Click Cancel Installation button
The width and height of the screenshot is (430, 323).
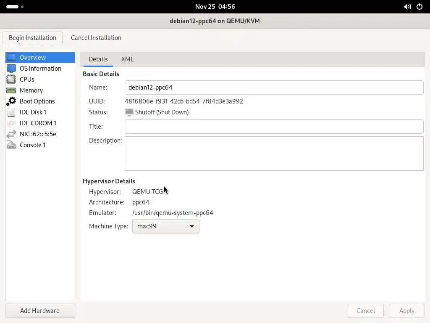pyautogui.click(x=96, y=38)
